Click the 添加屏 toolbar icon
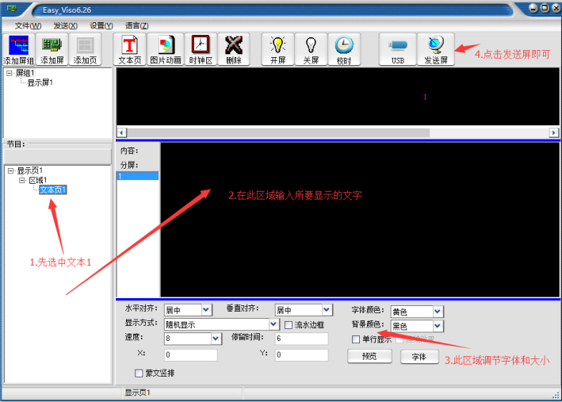The image size is (562, 402). coord(52,49)
